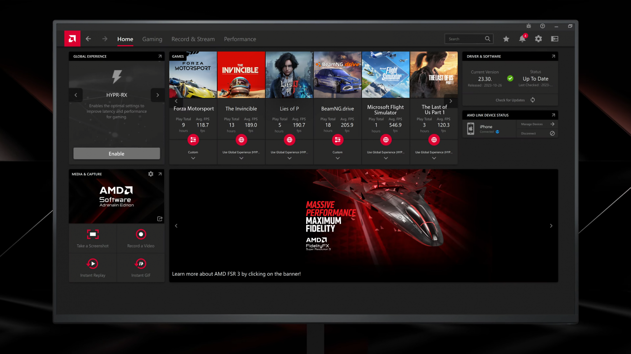
Task: Open settings gear in top bar
Action: coord(538,39)
